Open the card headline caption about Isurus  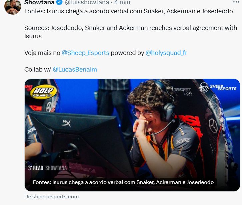point(123,182)
